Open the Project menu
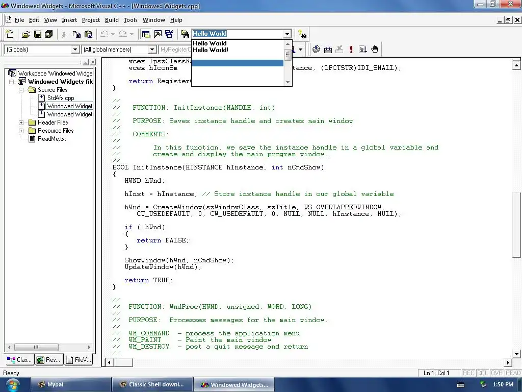Image resolution: width=522 pixels, height=392 pixels. coord(91,20)
